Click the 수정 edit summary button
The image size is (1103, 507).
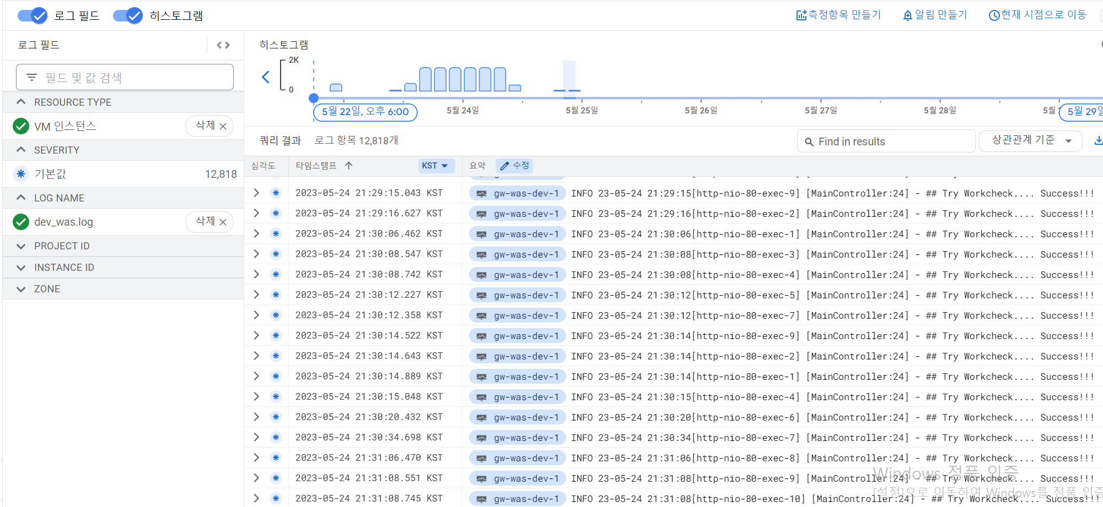(514, 166)
